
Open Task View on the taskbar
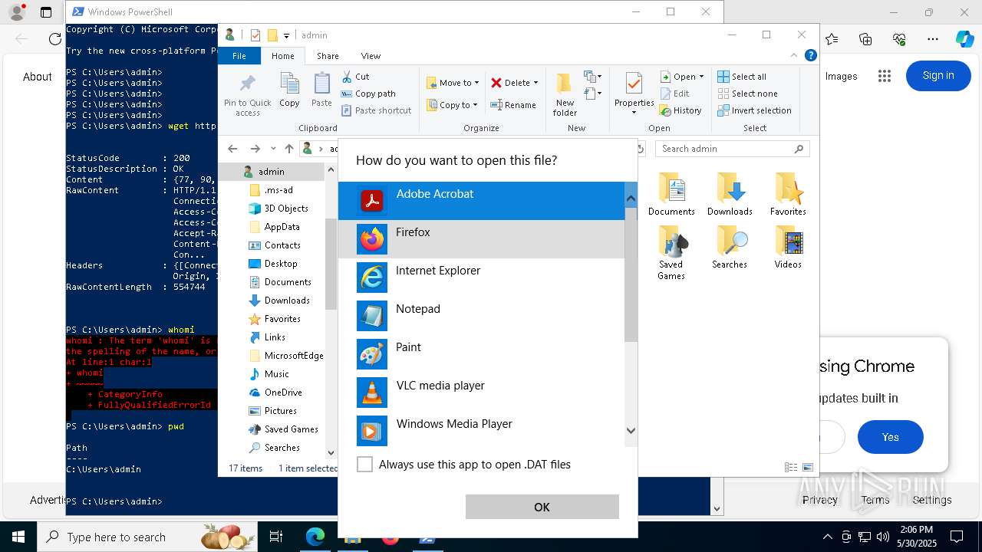(x=276, y=537)
